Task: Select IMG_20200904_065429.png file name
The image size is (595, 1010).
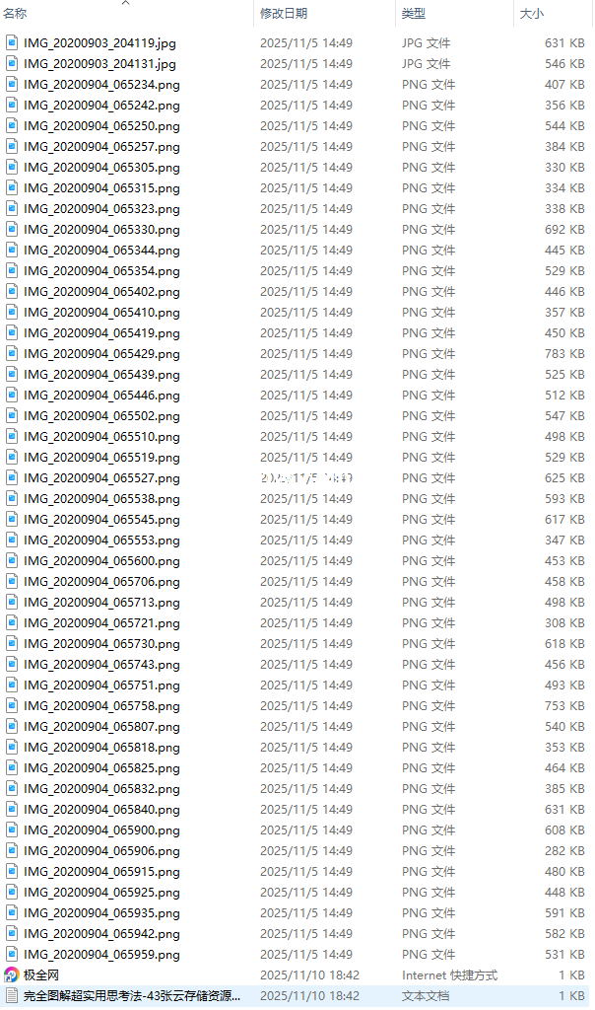Action: [101, 354]
